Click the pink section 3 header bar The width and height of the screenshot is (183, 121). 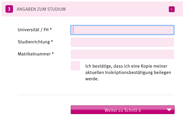(115, 9)
